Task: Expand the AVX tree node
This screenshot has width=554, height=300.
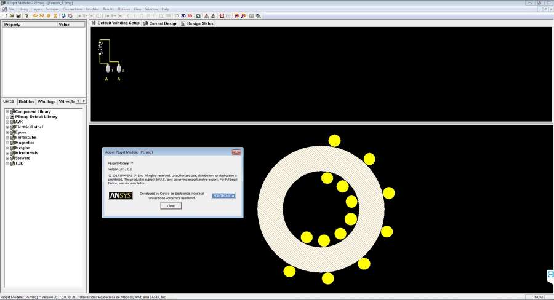Action: click(x=7, y=122)
